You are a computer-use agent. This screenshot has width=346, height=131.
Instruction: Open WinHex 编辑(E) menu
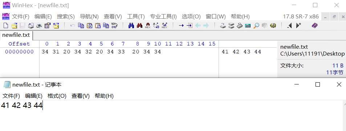43,17
